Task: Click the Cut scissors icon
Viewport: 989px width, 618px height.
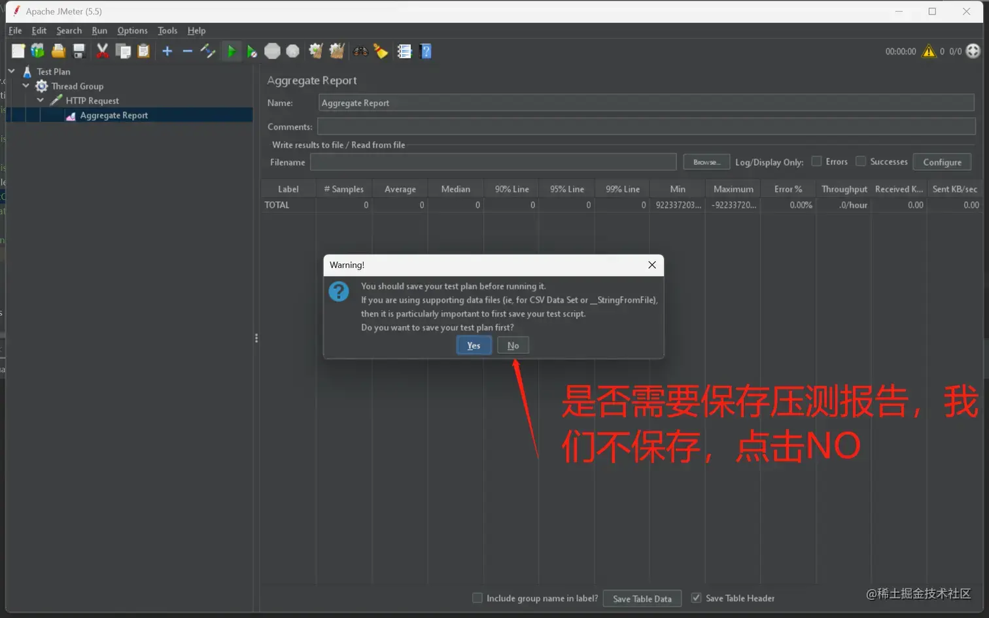Action: coord(102,51)
